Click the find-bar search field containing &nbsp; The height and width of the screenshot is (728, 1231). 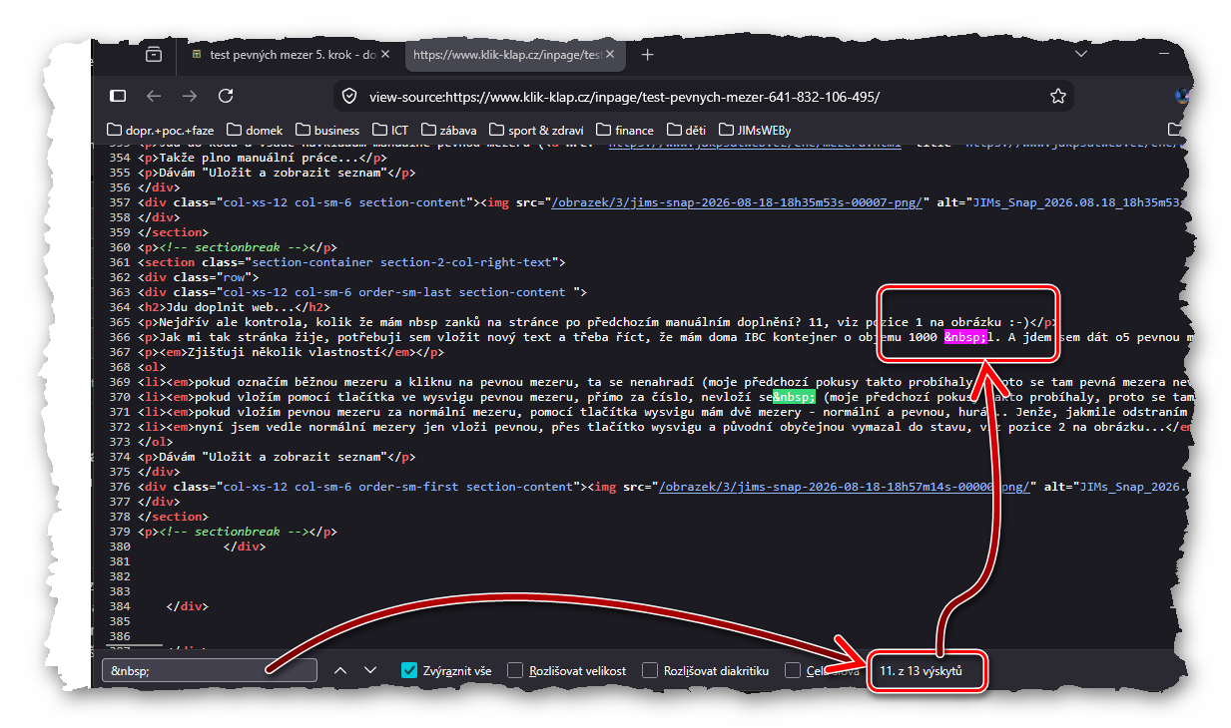pos(210,671)
